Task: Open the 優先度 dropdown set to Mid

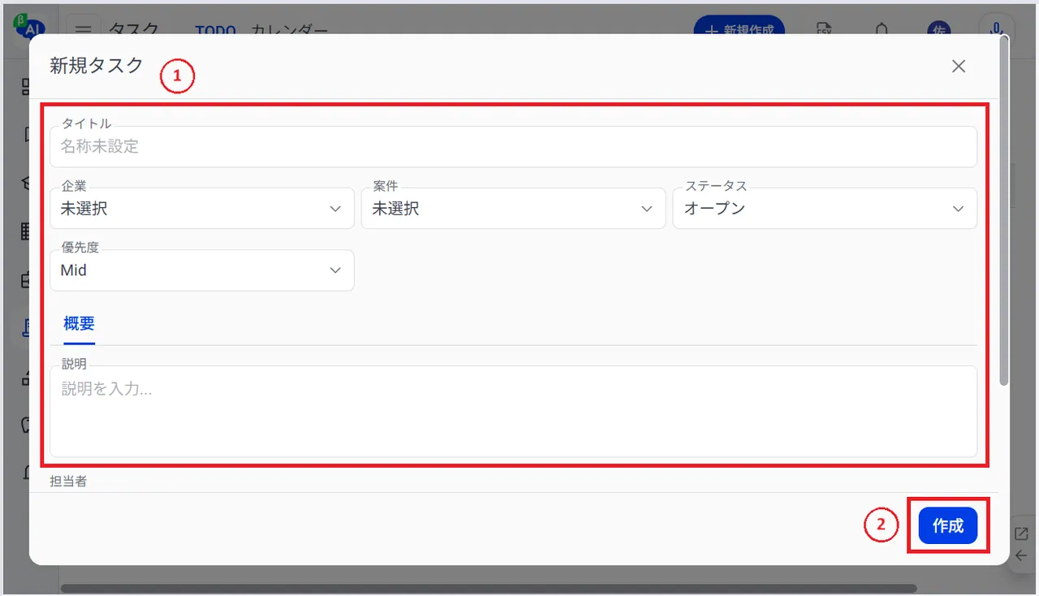Action: (x=202, y=270)
